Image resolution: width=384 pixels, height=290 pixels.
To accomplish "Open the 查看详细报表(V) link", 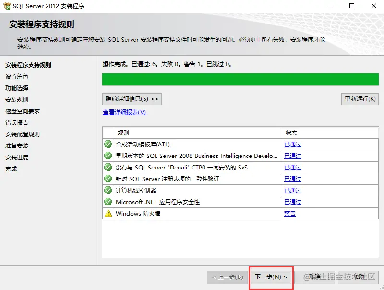I will (124, 112).
